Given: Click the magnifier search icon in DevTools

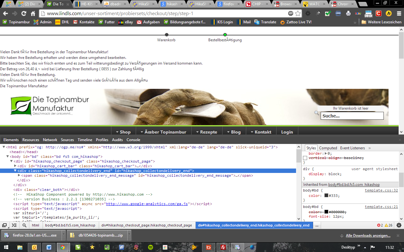Looking at the screenshot, I should point(24,225).
